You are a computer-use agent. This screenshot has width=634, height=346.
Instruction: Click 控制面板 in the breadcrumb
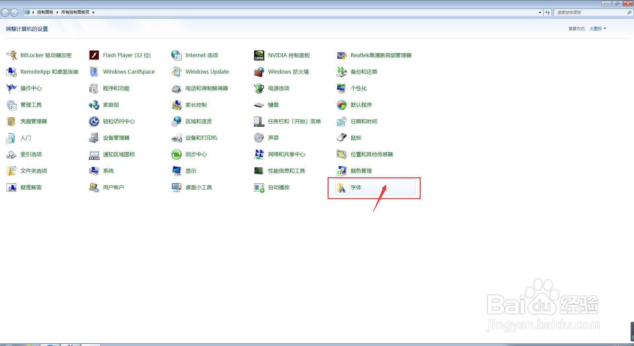pyautogui.click(x=45, y=12)
